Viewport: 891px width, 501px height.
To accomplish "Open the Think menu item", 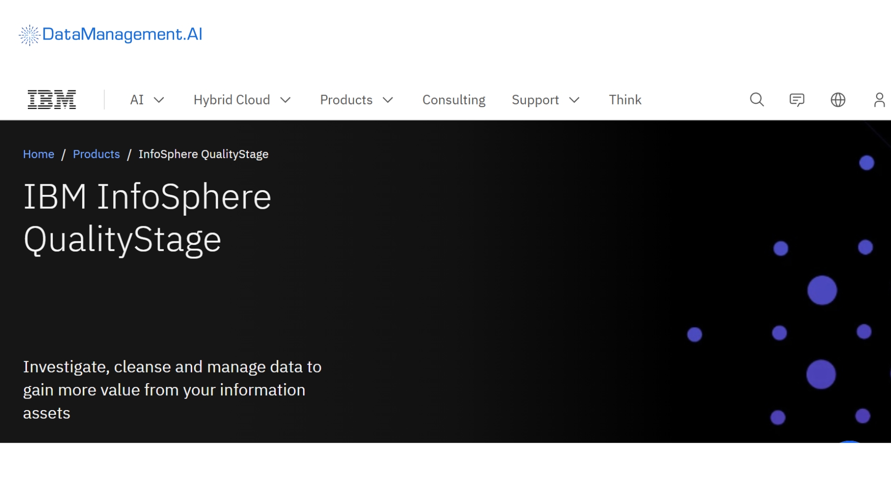I will coord(625,100).
